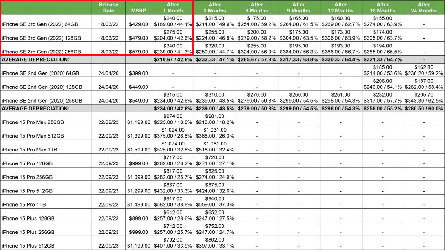
Task: Select row 'iPhone 15 Pro Max 512GB'
Action: [x=222, y=133]
